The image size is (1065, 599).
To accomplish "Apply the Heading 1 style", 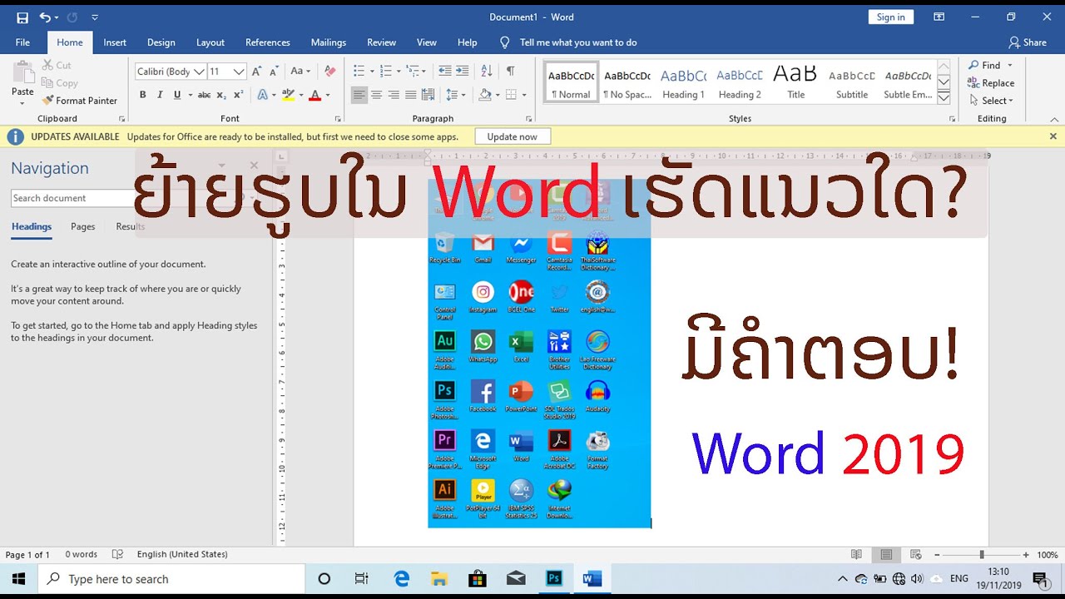I will click(x=683, y=83).
